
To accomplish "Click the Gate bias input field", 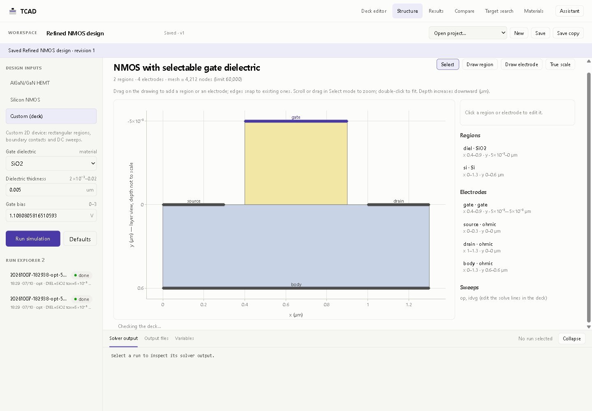I will coord(51,215).
